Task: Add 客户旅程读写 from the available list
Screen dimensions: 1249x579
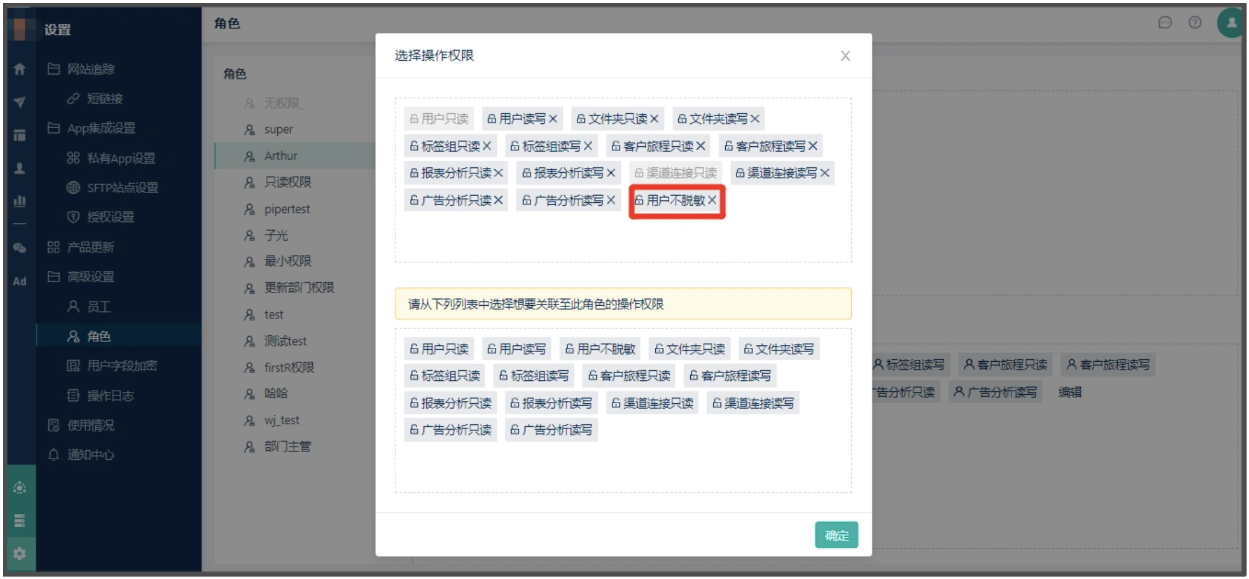Action: (x=731, y=376)
